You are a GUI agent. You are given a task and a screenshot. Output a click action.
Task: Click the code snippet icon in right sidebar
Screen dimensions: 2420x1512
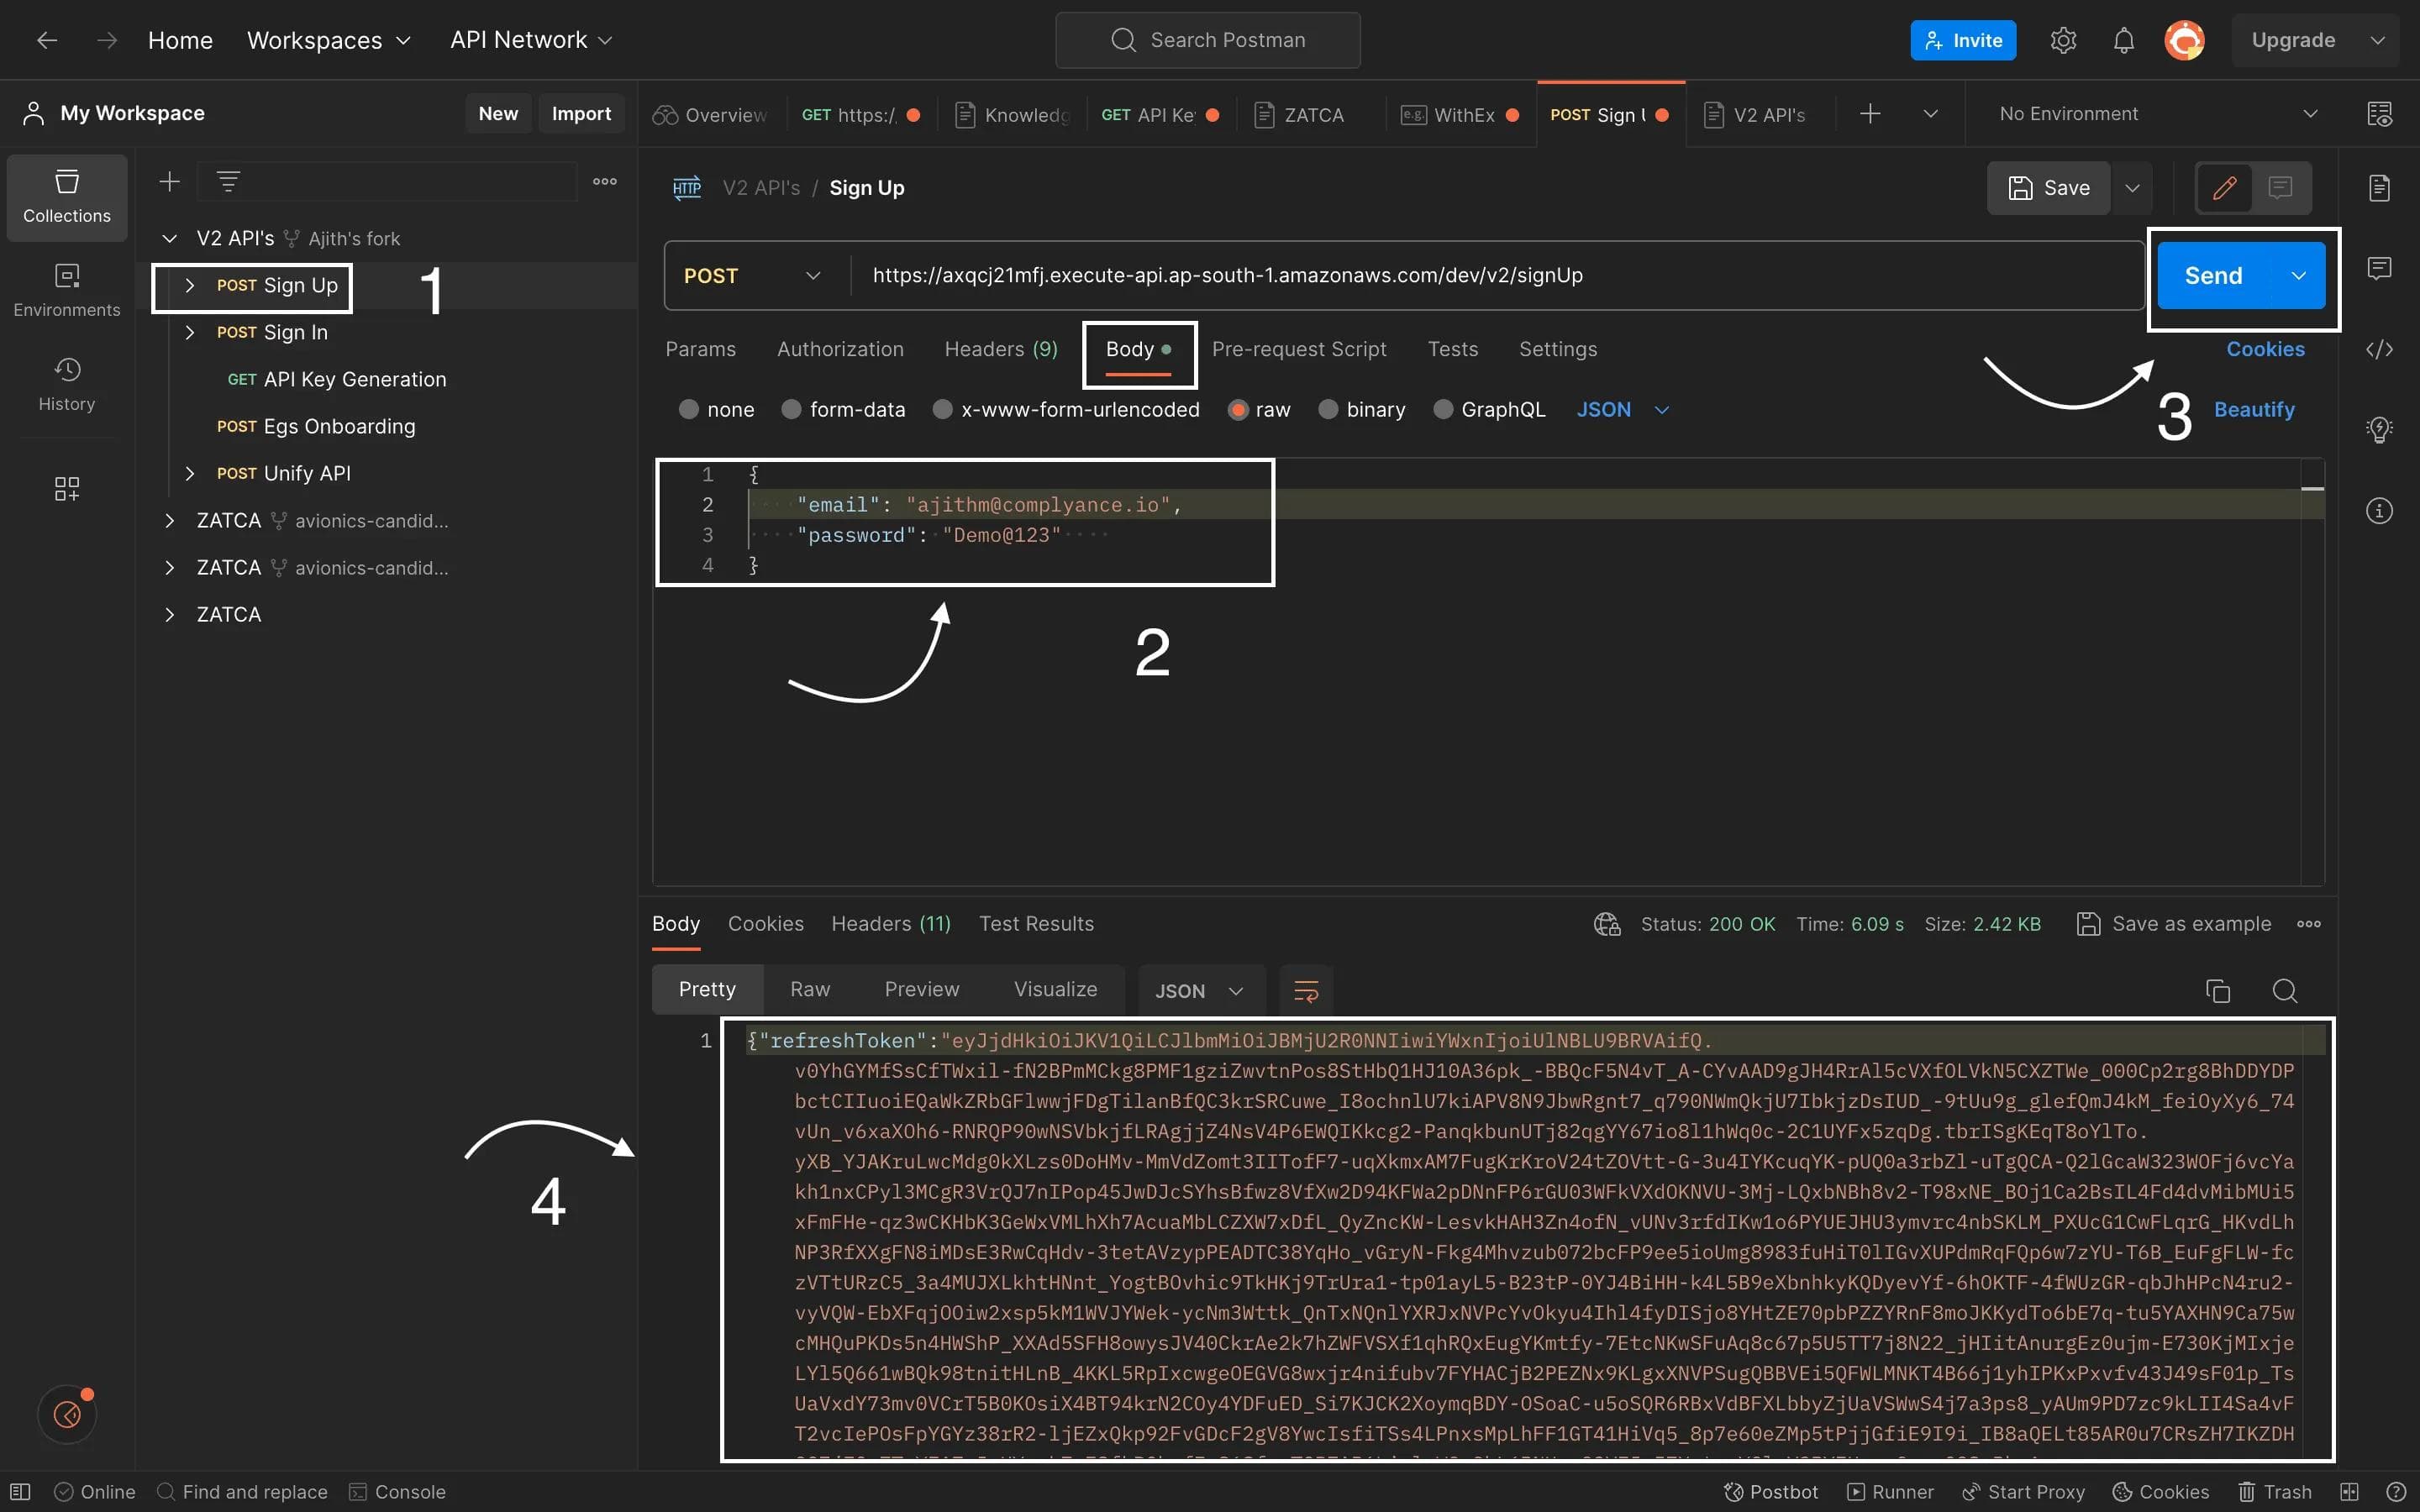click(2379, 349)
